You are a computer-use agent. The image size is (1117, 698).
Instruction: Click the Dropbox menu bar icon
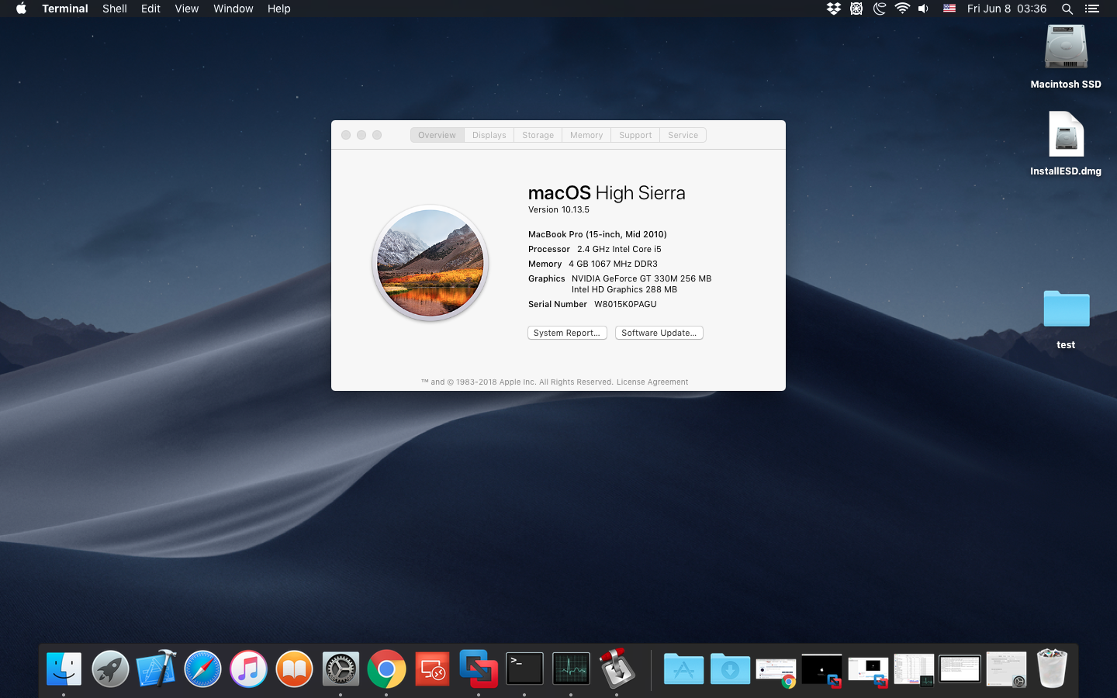[834, 9]
